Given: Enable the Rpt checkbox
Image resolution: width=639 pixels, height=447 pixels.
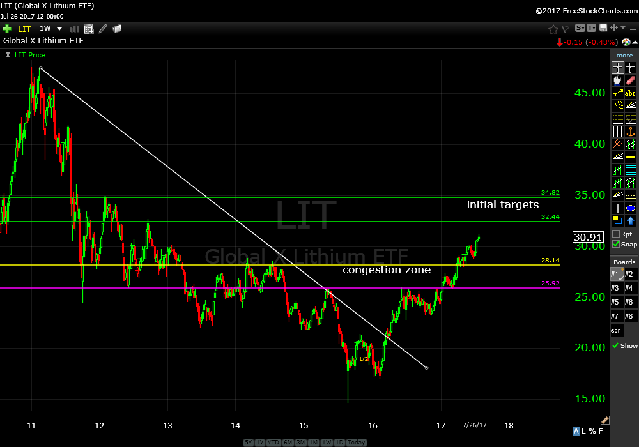Looking at the screenshot, I should [616, 234].
